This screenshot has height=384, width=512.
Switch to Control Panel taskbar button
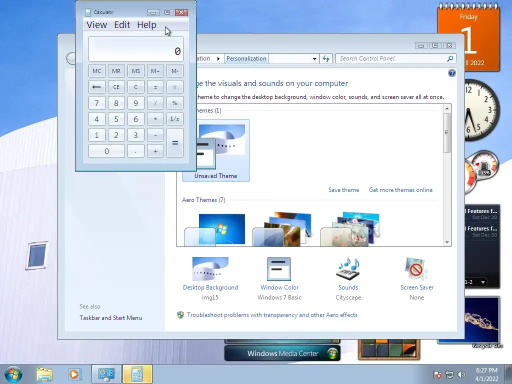tap(106, 374)
